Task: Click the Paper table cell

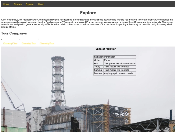Action: coord(120,60)
